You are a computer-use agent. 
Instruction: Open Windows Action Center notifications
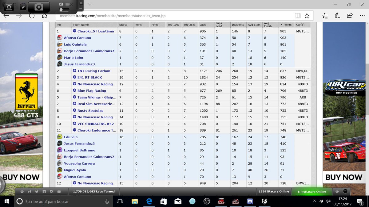pyautogui.click(x=359, y=201)
